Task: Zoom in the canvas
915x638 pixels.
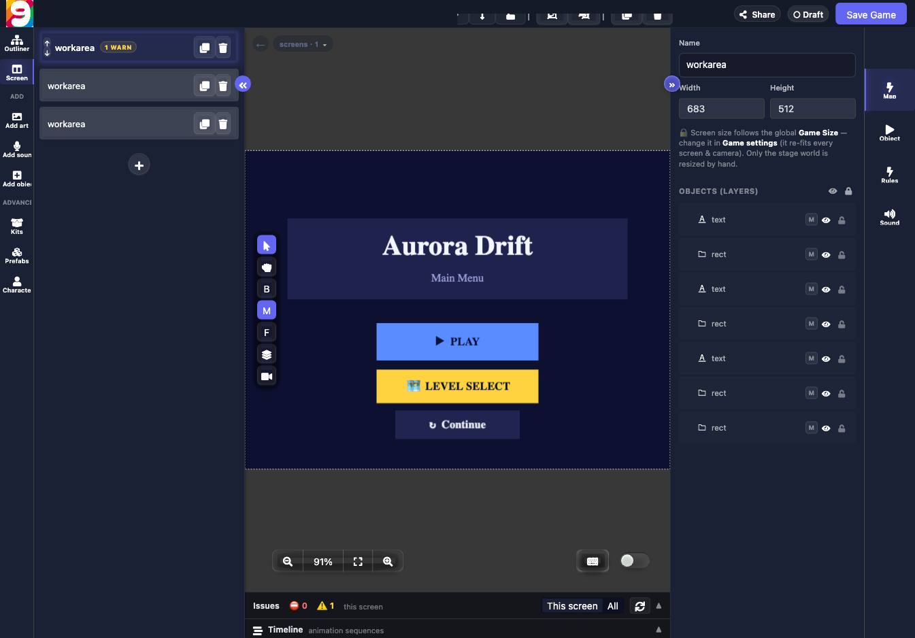Action: [388, 562]
